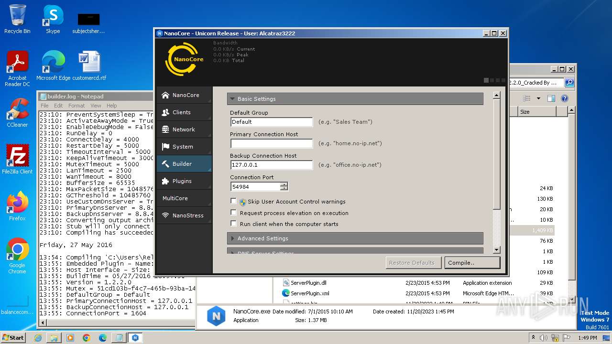Open the MultiCore section in NanoCore sidebar
The width and height of the screenshot is (612, 344).
(x=184, y=198)
